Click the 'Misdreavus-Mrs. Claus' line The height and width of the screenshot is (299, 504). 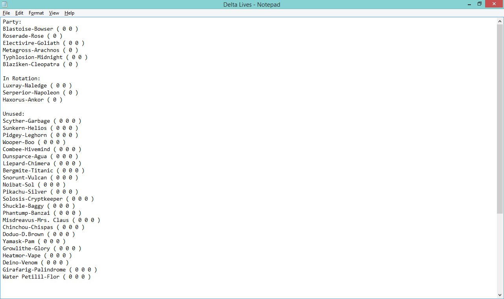pos(52,220)
